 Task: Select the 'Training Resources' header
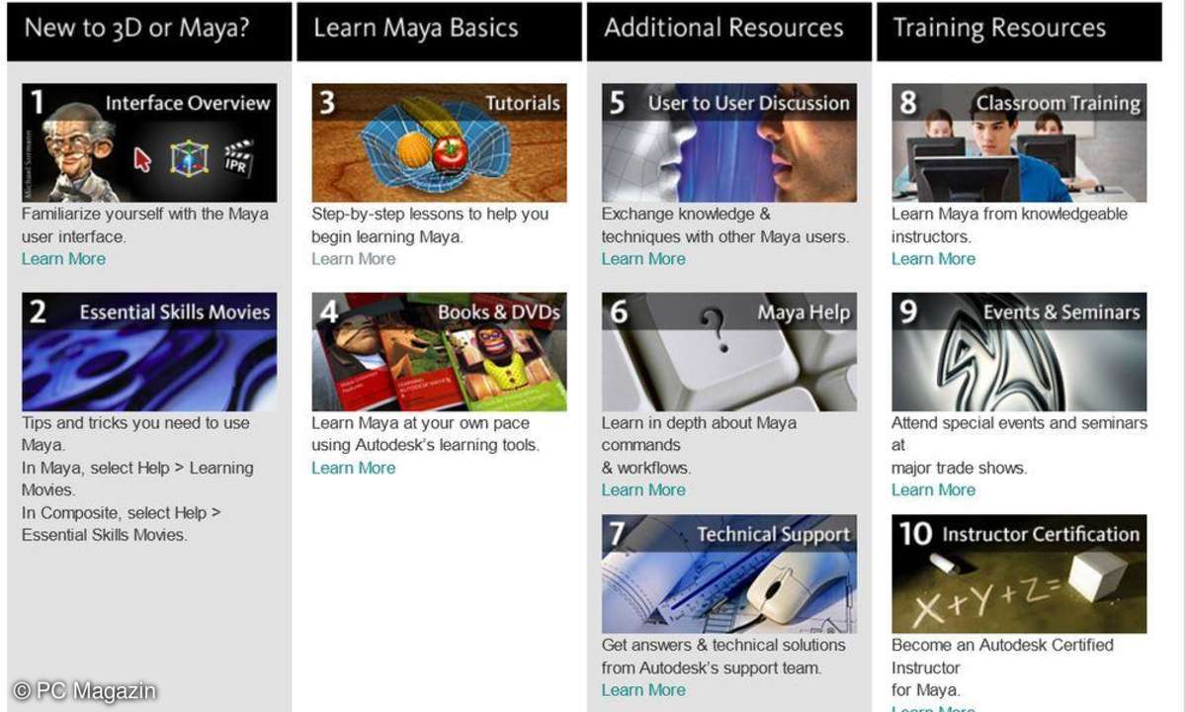click(x=1019, y=31)
